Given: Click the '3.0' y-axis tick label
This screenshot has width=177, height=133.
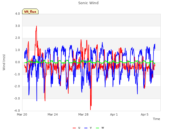Looking at the screenshot, I should [x=17, y=26].
